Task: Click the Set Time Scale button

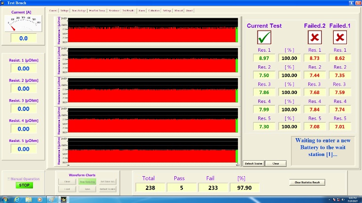Action: [107, 181]
